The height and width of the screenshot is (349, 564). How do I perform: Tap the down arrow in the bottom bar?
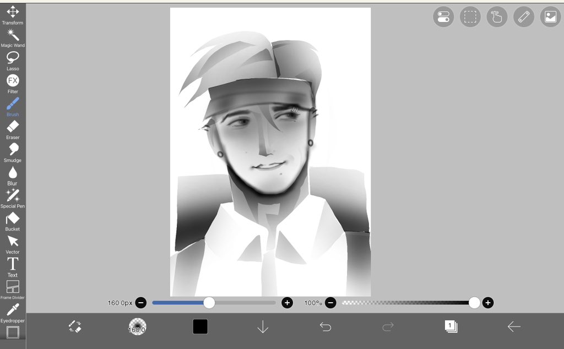point(263,327)
